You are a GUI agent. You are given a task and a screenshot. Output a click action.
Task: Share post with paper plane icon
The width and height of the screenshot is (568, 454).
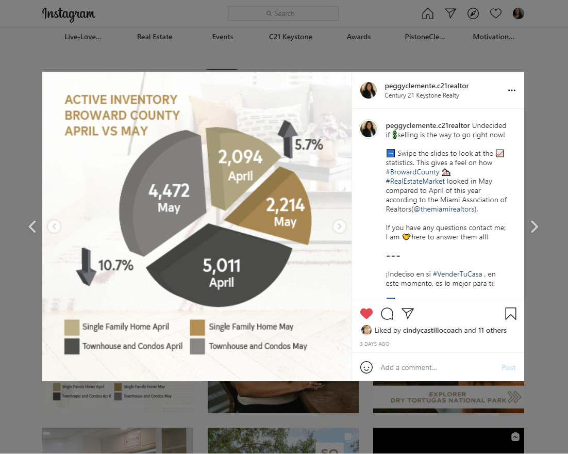click(408, 313)
